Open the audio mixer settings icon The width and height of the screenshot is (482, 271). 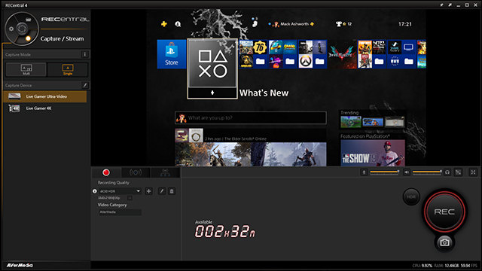[458, 172]
